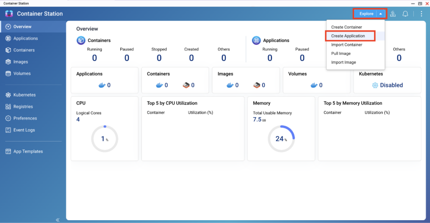Click the Containers cube icon in the sidebar
Viewport: 430px width, 223px height.
pos(8,50)
